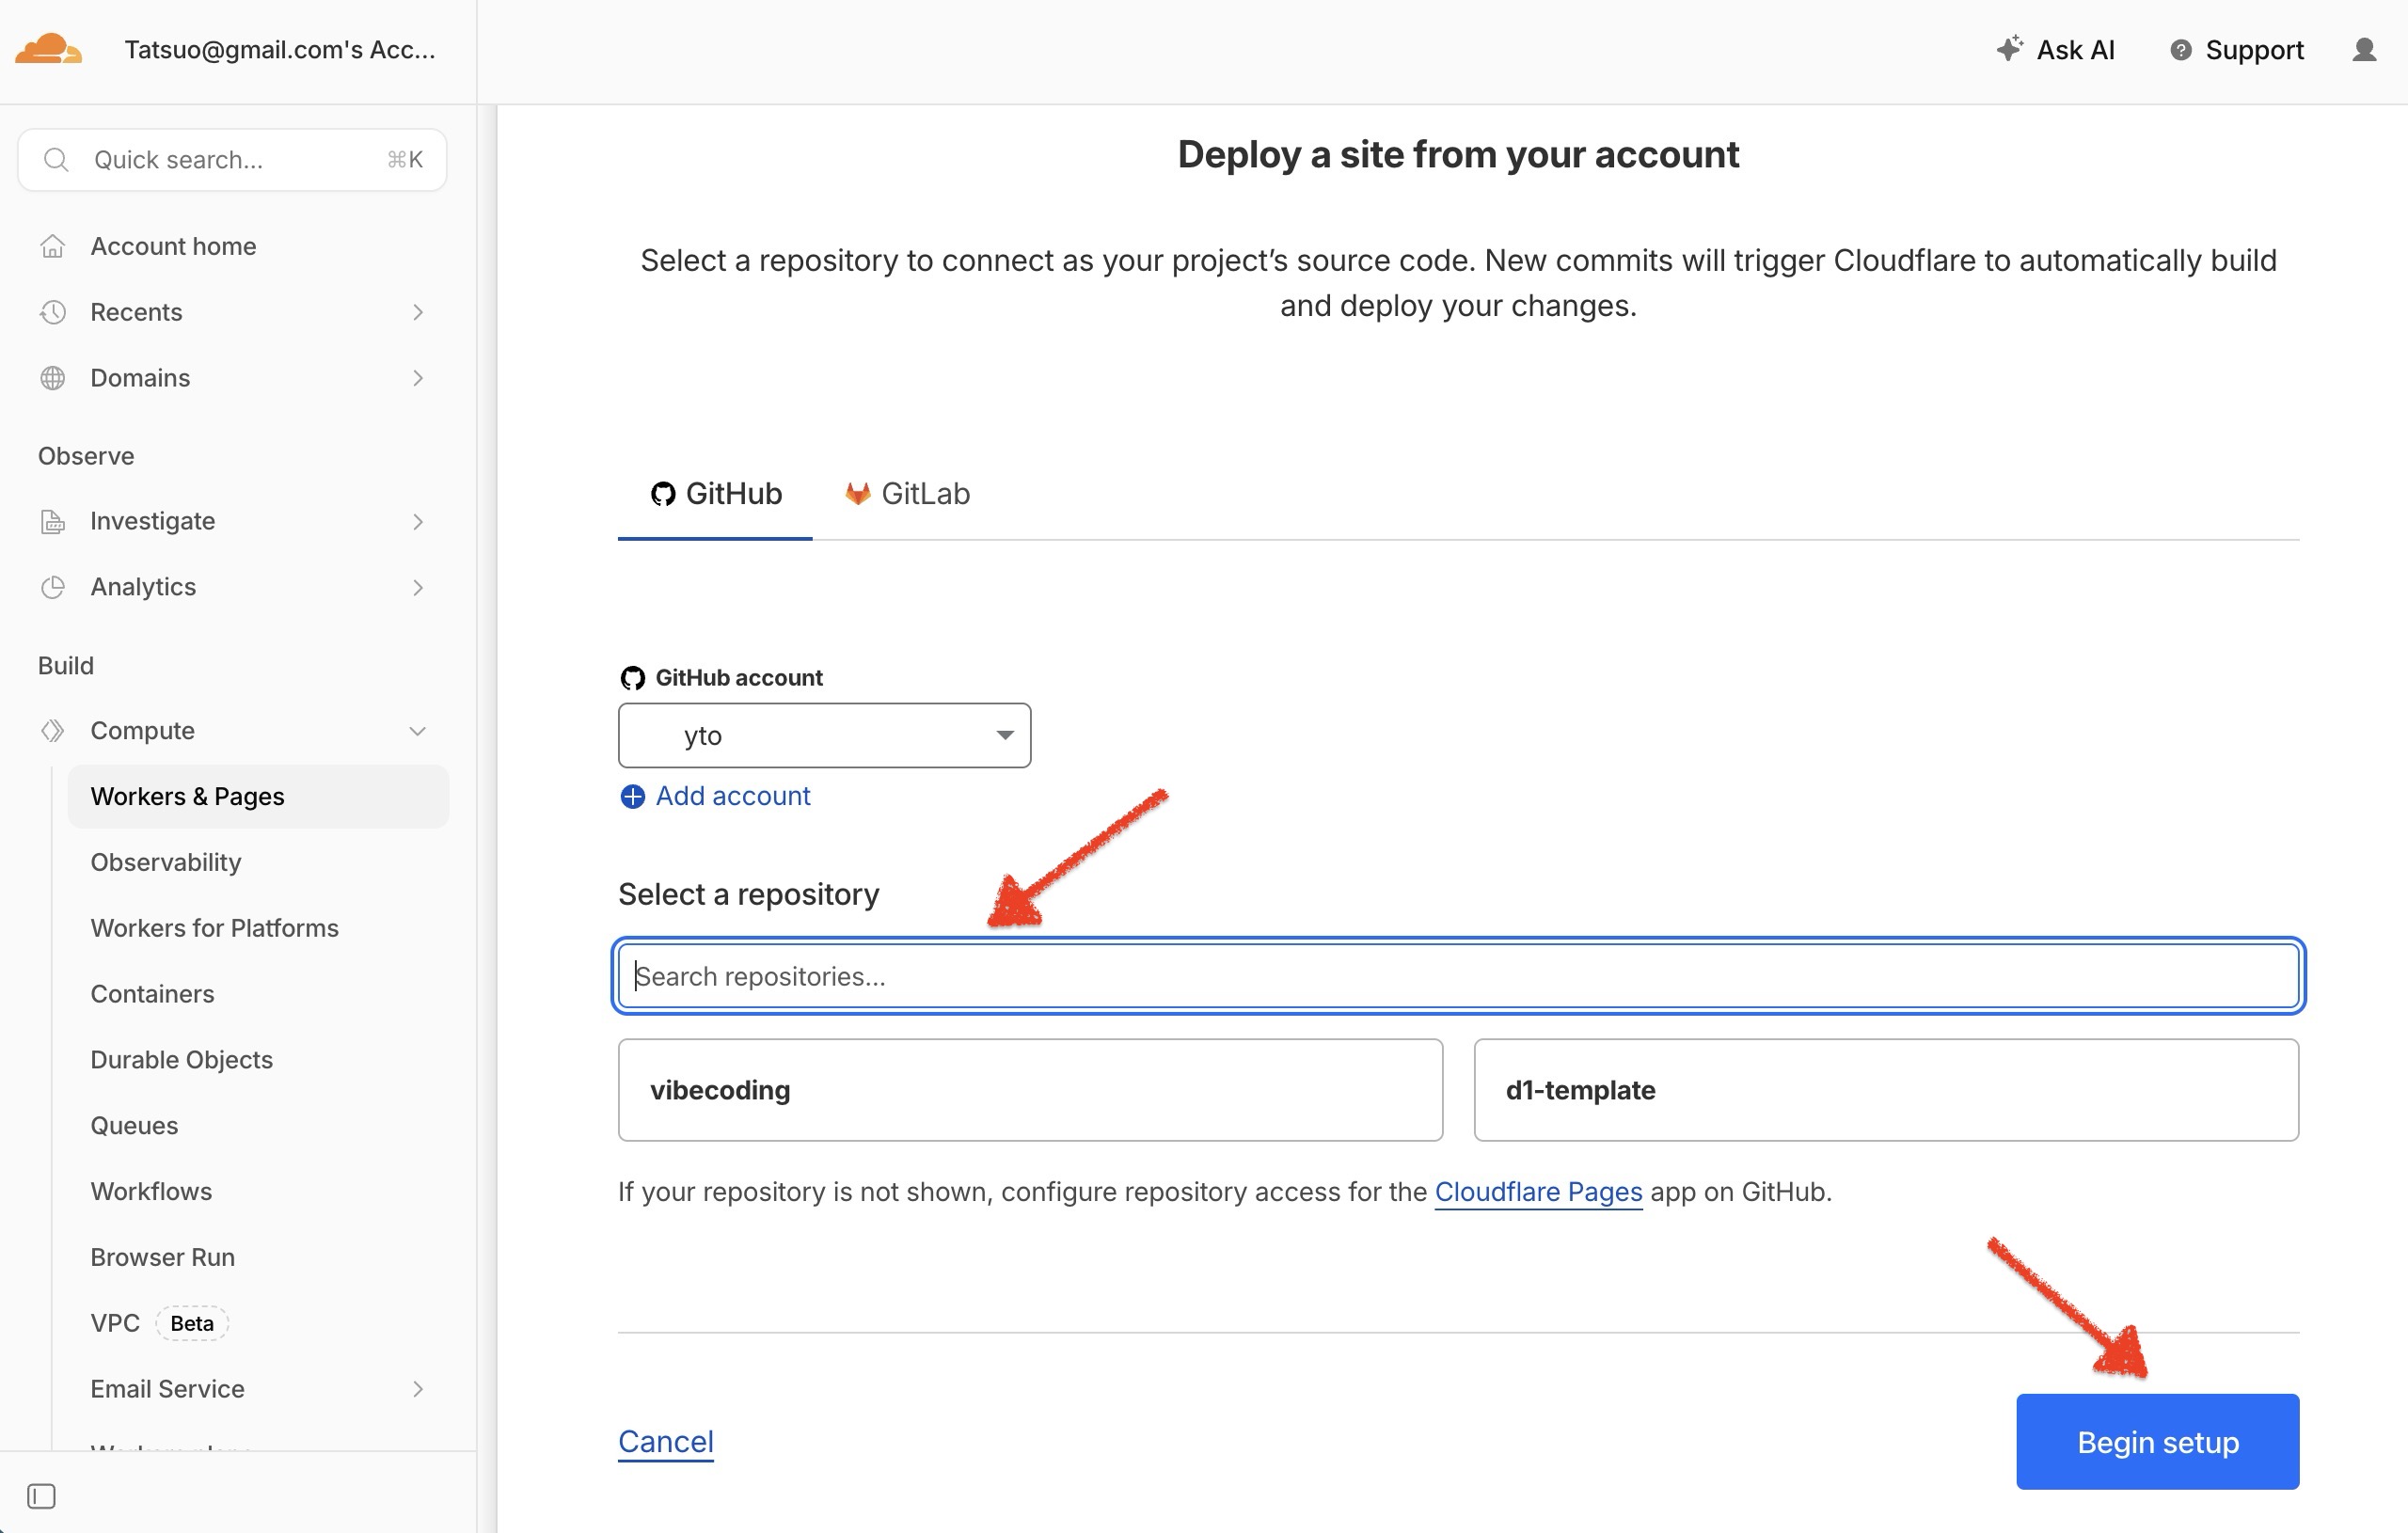The width and height of the screenshot is (2408, 1533).
Task: Click the Tatsuo@gmail.com account name
Action: click(280, 50)
